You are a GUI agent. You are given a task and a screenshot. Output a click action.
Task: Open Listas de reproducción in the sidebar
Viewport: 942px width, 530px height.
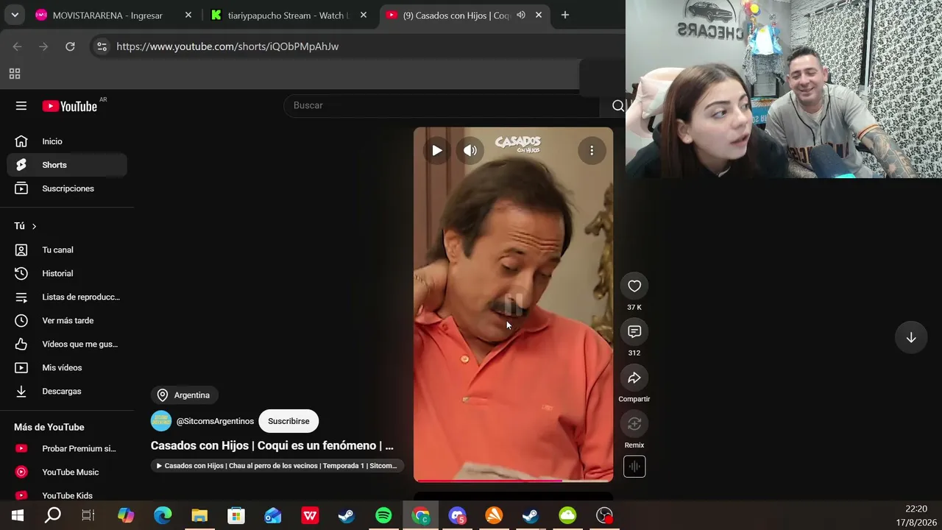67,297
